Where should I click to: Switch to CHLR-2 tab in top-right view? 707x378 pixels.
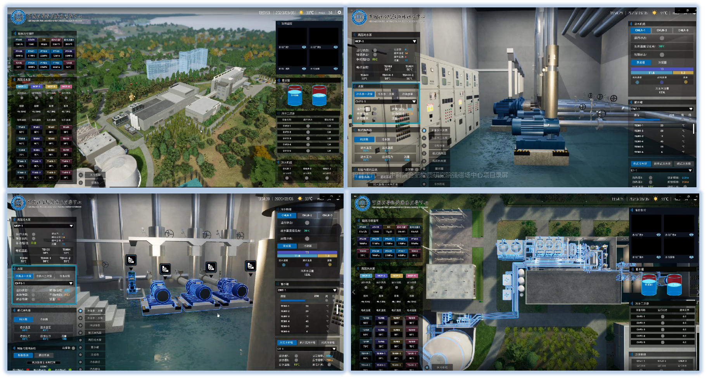coord(662,30)
